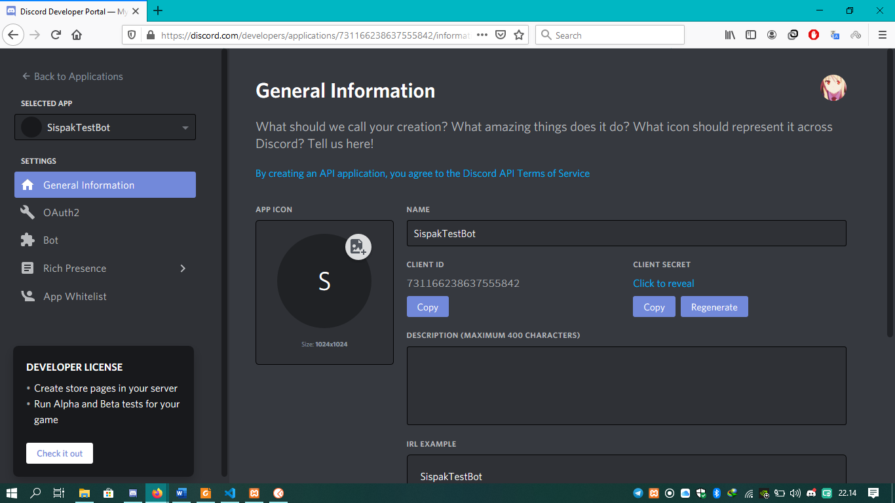Open Visual Studio Code from the taskbar
The height and width of the screenshot is (503, 895).
[x=229, y=493]
